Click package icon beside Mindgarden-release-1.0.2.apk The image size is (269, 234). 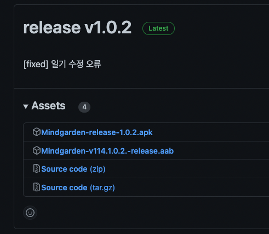pos(37,132)
